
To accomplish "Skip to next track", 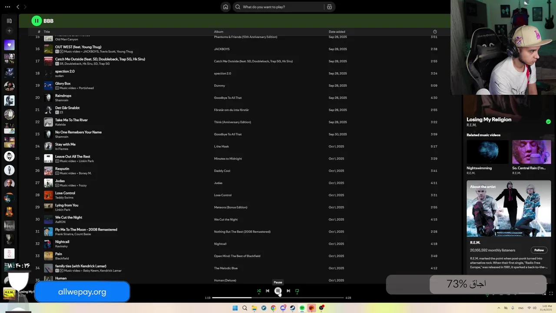I will point(288,291).
